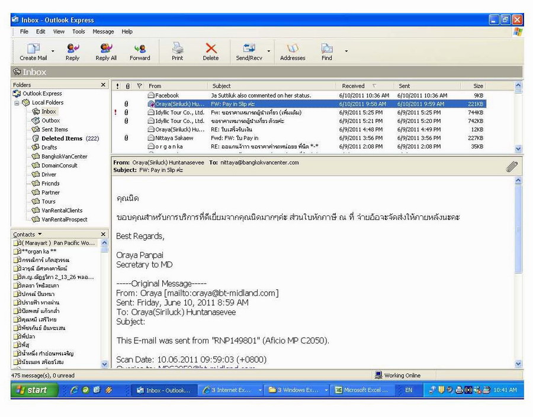Open the BangkokVanCenter folder
Viewport: 533px width, 417px height.
click(60, 157)
